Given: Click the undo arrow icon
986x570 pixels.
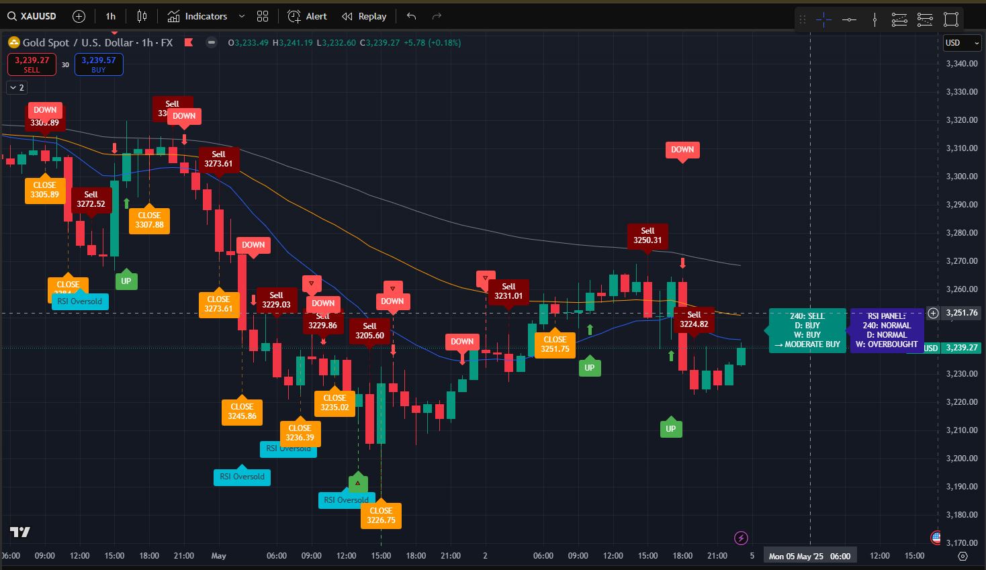Looking at the screenshot, I should pos(410,15).
